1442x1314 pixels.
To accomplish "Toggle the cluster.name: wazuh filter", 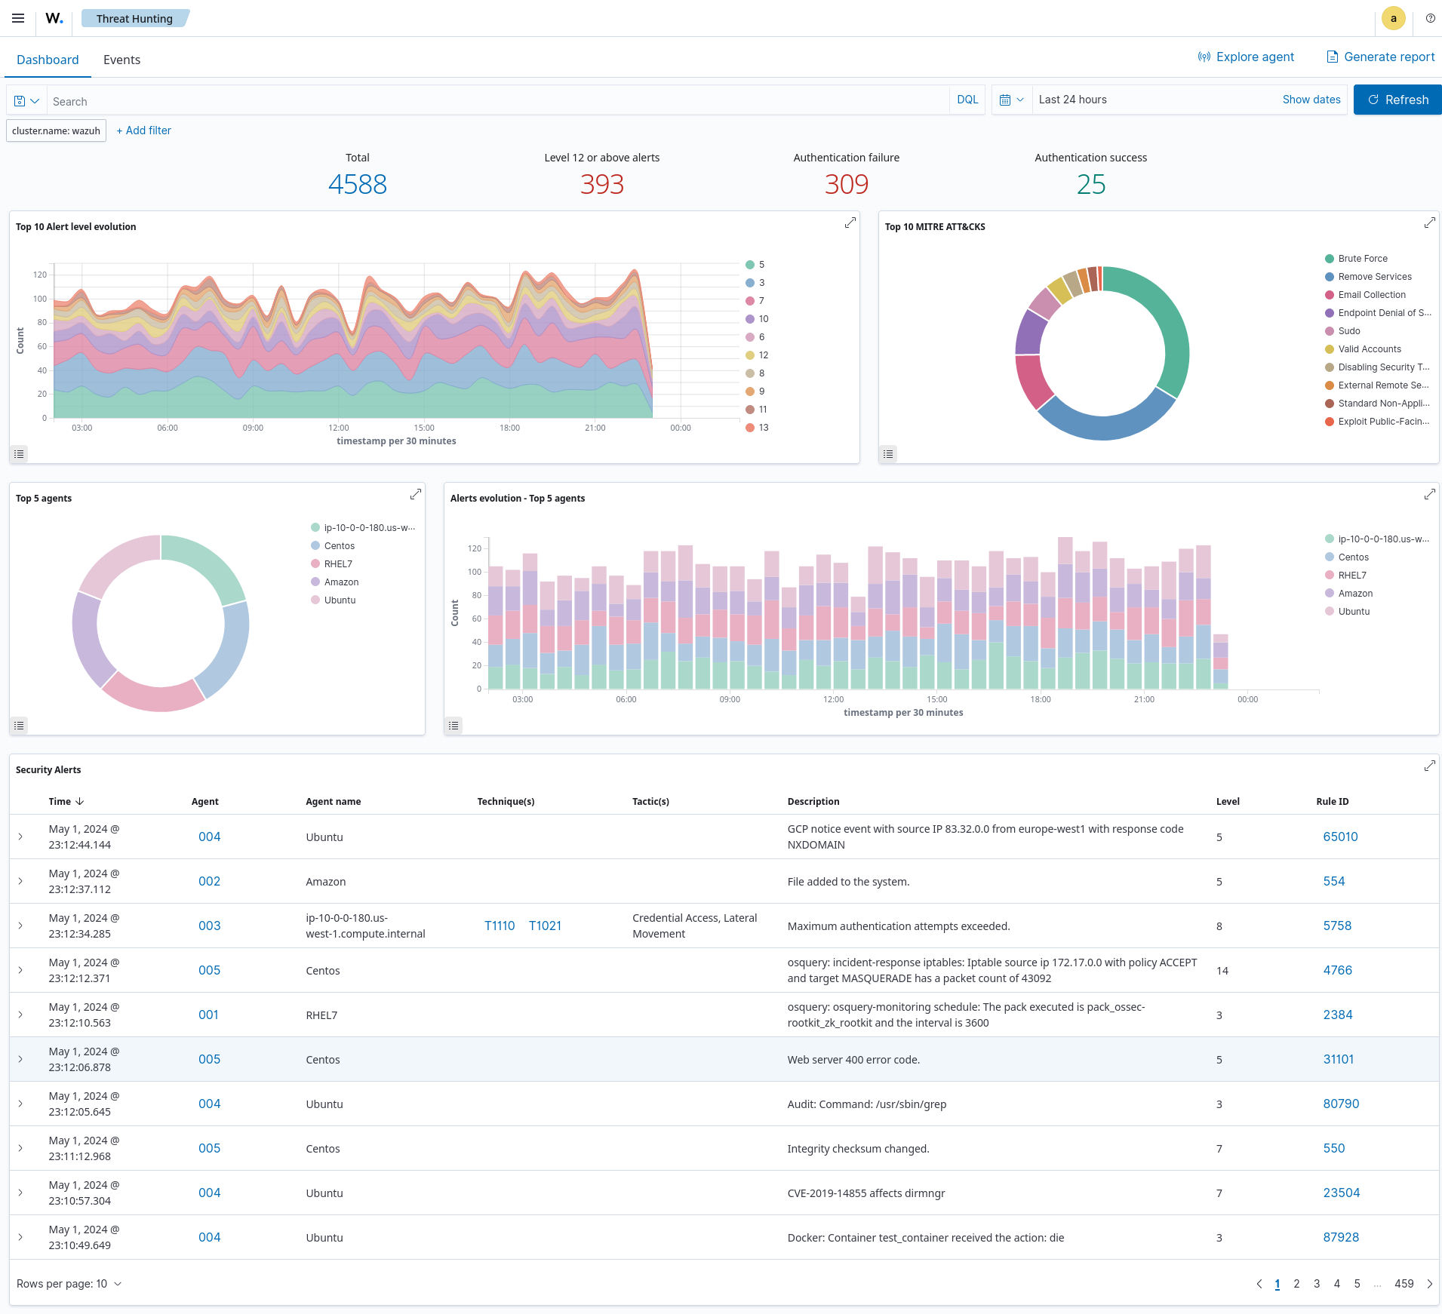I will coord(56,130).
